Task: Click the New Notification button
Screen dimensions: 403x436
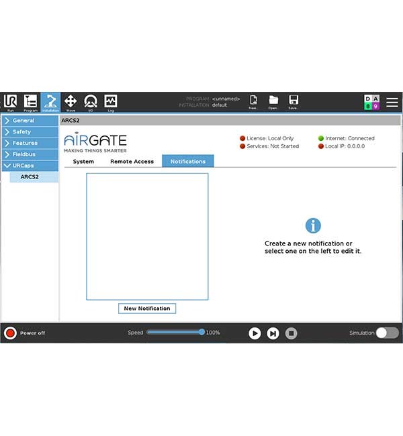Action: (147, 309)
